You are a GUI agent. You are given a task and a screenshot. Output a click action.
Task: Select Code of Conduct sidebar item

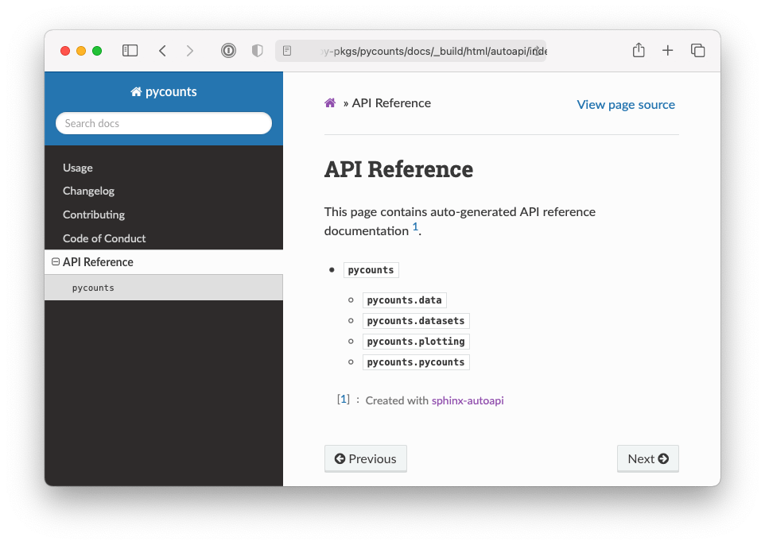point(104,238)
